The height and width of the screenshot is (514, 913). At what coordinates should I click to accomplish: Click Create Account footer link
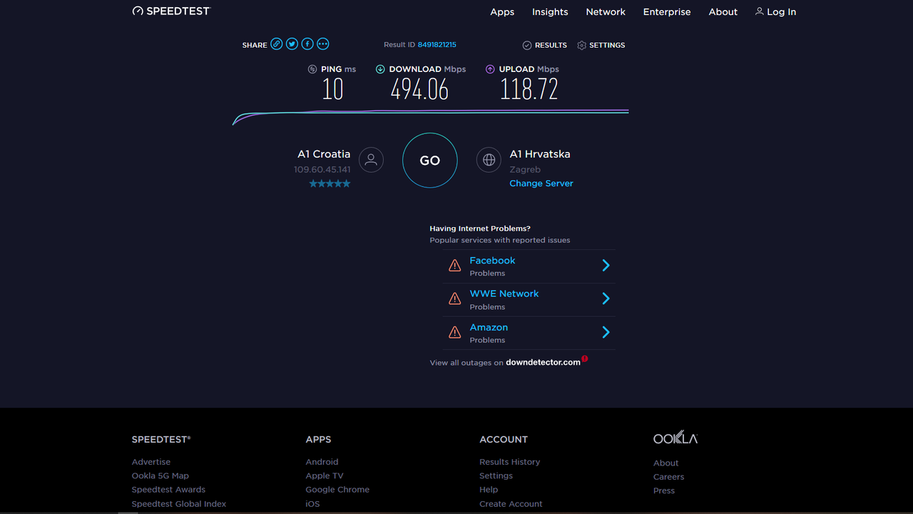(511, 504)
